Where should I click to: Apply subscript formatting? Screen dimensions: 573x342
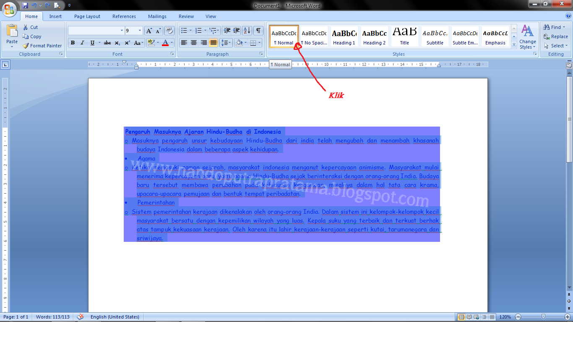117,43
